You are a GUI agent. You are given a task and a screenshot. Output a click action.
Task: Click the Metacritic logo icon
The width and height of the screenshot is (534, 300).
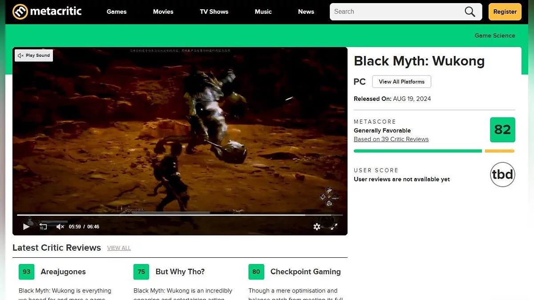pos(20,12)
